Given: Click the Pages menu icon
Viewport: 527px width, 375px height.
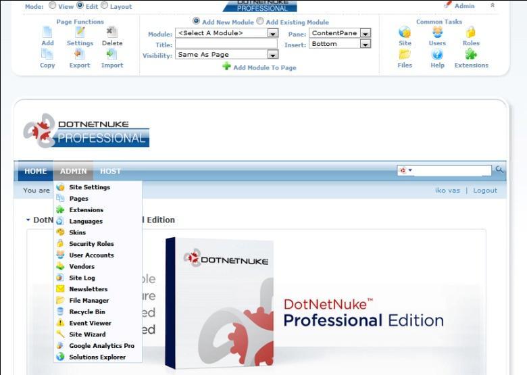Looking at the screenshot, I should [x=61, y=198].
